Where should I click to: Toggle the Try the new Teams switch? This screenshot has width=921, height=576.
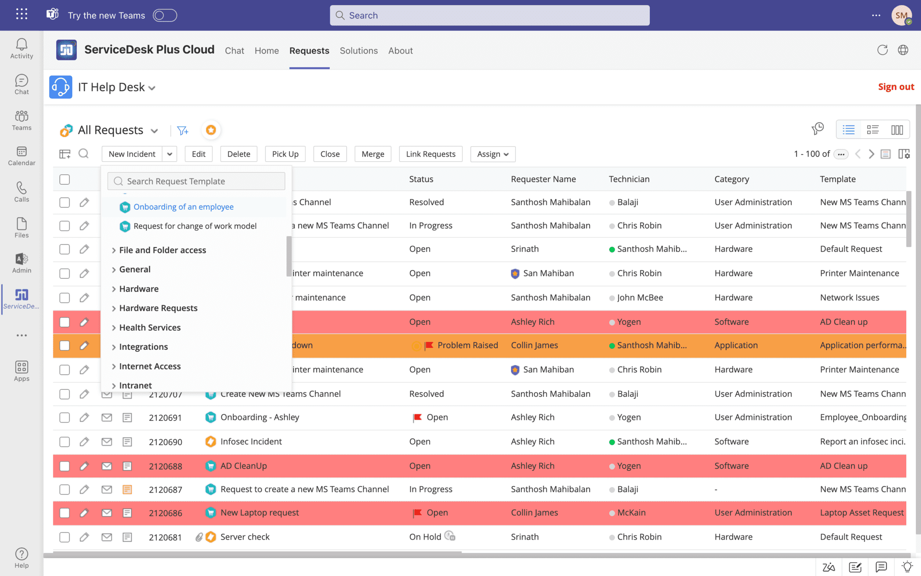(x=165, y=15)
